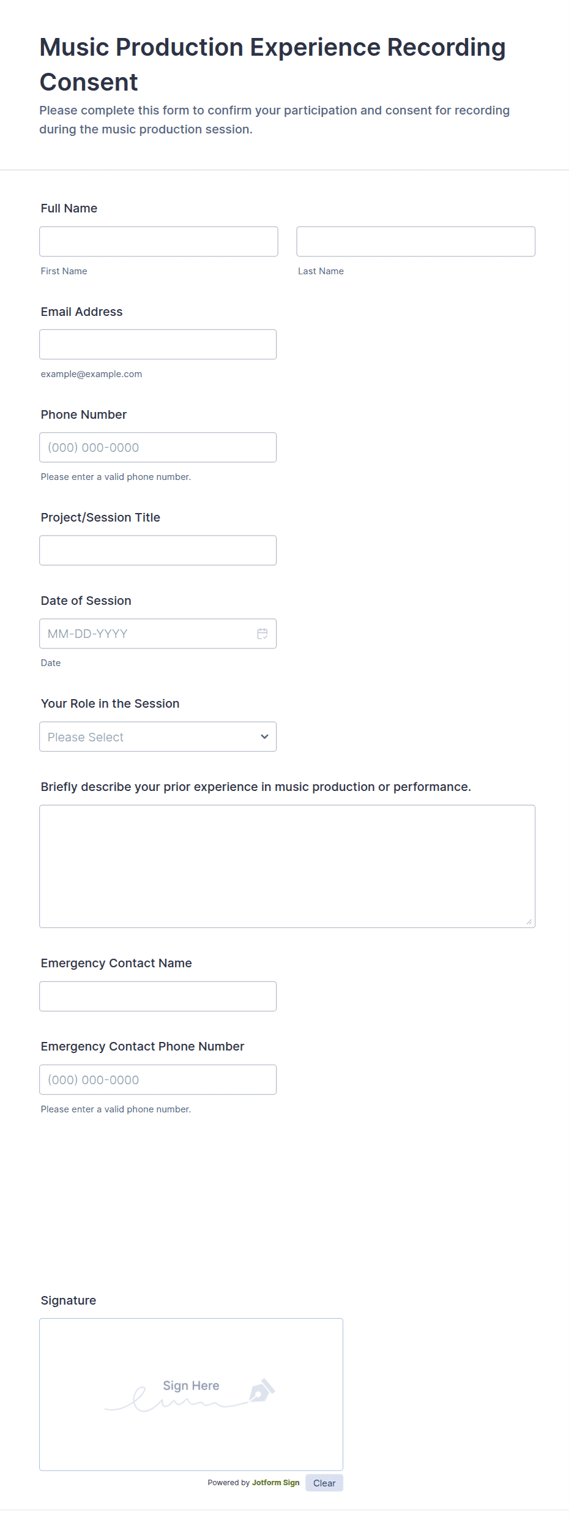Focus the Phone Number input
The width and height of the screenshot is (569, 1525).
point(158,447)
